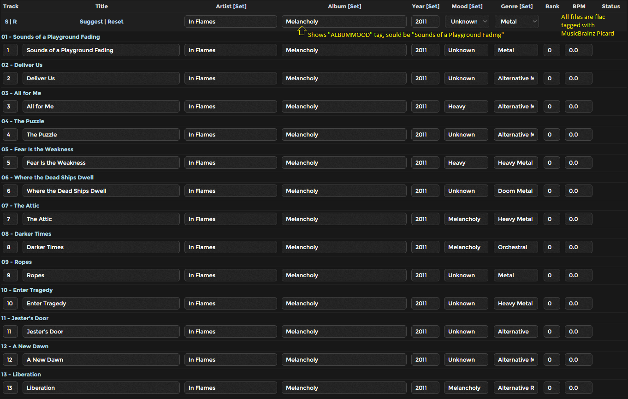The image size is (628, 399).
Task: Click the [Set] link beside Year
Action: [432, 6]
